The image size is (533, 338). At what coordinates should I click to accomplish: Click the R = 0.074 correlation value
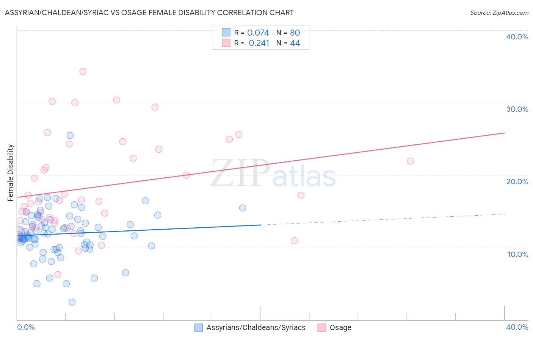click(x=251, y=33)
